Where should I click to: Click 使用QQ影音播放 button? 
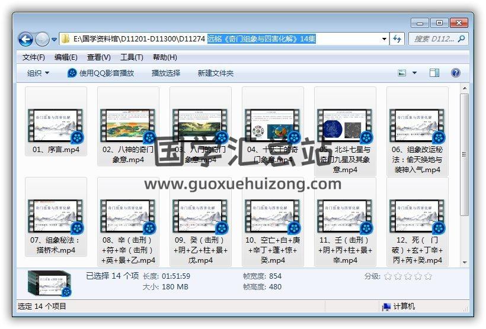(x=101, y=73)
